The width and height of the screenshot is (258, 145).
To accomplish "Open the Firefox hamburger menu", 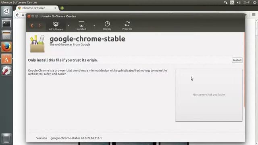I will pos(254,15).
